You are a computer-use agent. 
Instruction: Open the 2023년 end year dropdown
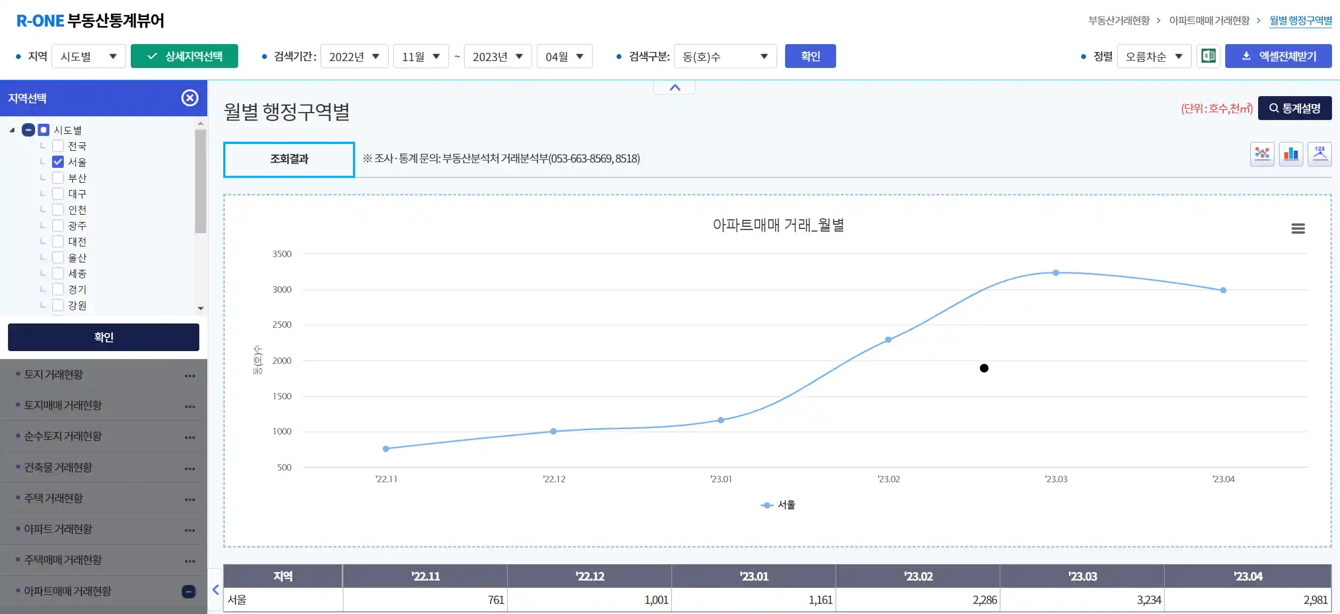498,56
